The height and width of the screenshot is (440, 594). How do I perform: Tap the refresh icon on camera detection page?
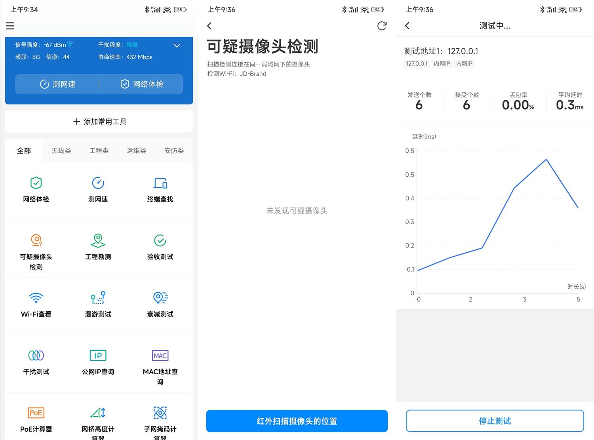click(381, 26)
